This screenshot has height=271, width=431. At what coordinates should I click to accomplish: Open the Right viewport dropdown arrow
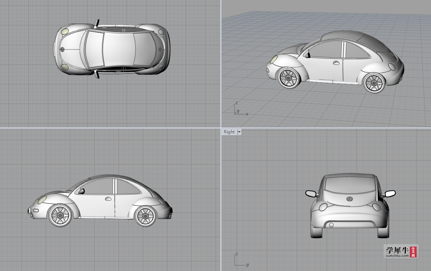[240, 132]
